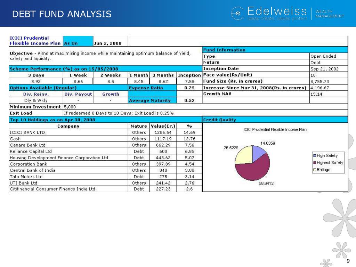The width and height of the screenshot is (356, 267).
Task: Select Citifinancial Consumer Finance India Ltd. row
Action: tap(105, 189)
